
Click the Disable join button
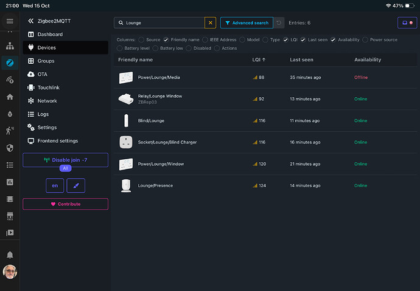65,160
